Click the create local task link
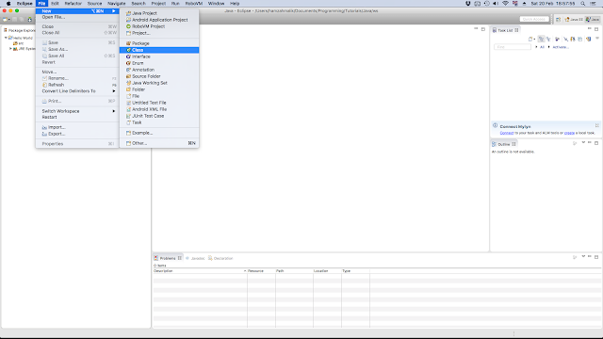603x339 pixels. coord(569,133)
